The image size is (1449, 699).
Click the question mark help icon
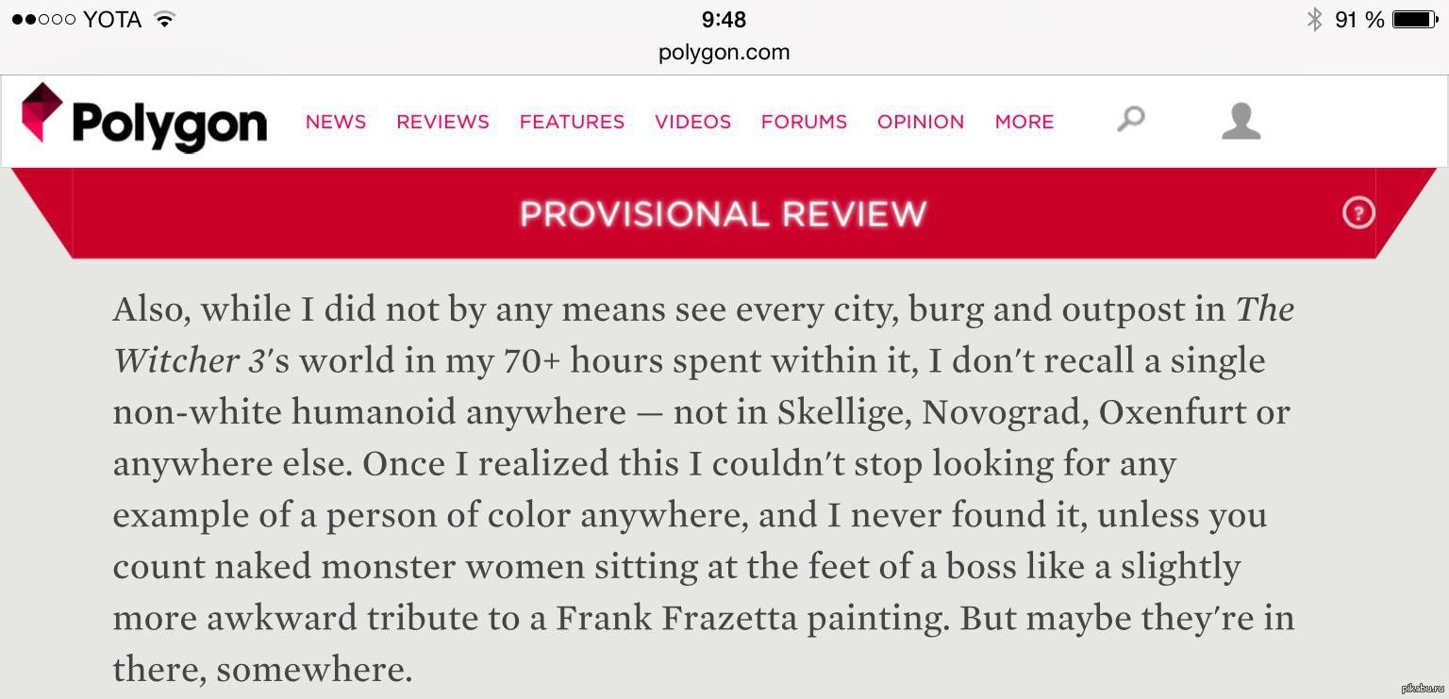[x=1358, y=213]
